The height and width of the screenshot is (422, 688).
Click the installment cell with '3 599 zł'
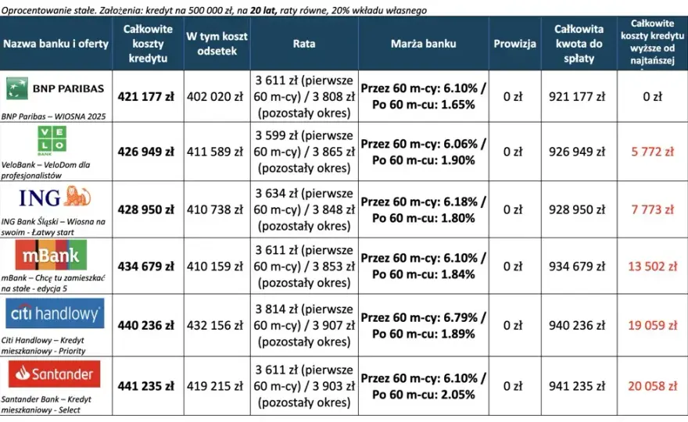(304, 152)
